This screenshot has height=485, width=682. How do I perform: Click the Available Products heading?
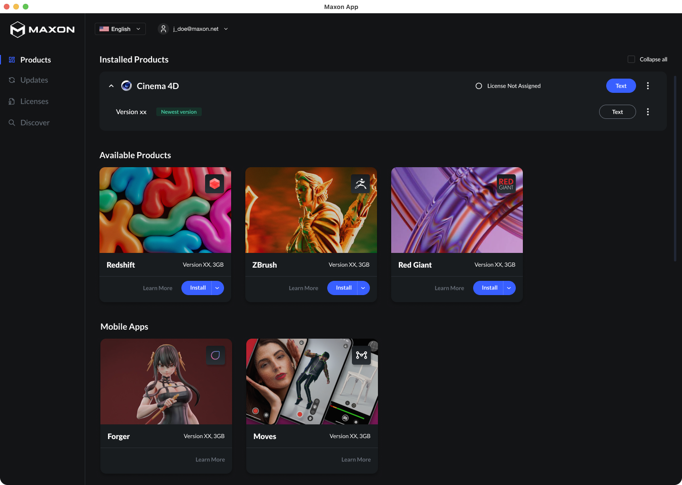(x=135, y=155)
